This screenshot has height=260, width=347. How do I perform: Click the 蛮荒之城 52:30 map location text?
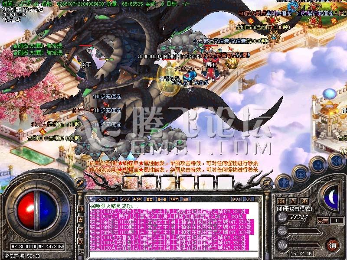click(22, 256)
